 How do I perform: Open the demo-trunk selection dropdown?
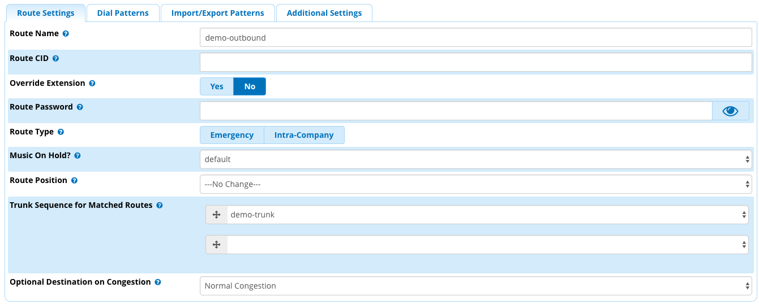(x=488, y=215)
